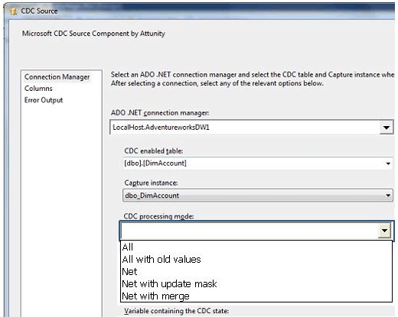Image resolution: width=398 pixels, height=317 pixels.
Task: Collapse the CDC processing mode dropdown arrow
Action: point(384,231)
